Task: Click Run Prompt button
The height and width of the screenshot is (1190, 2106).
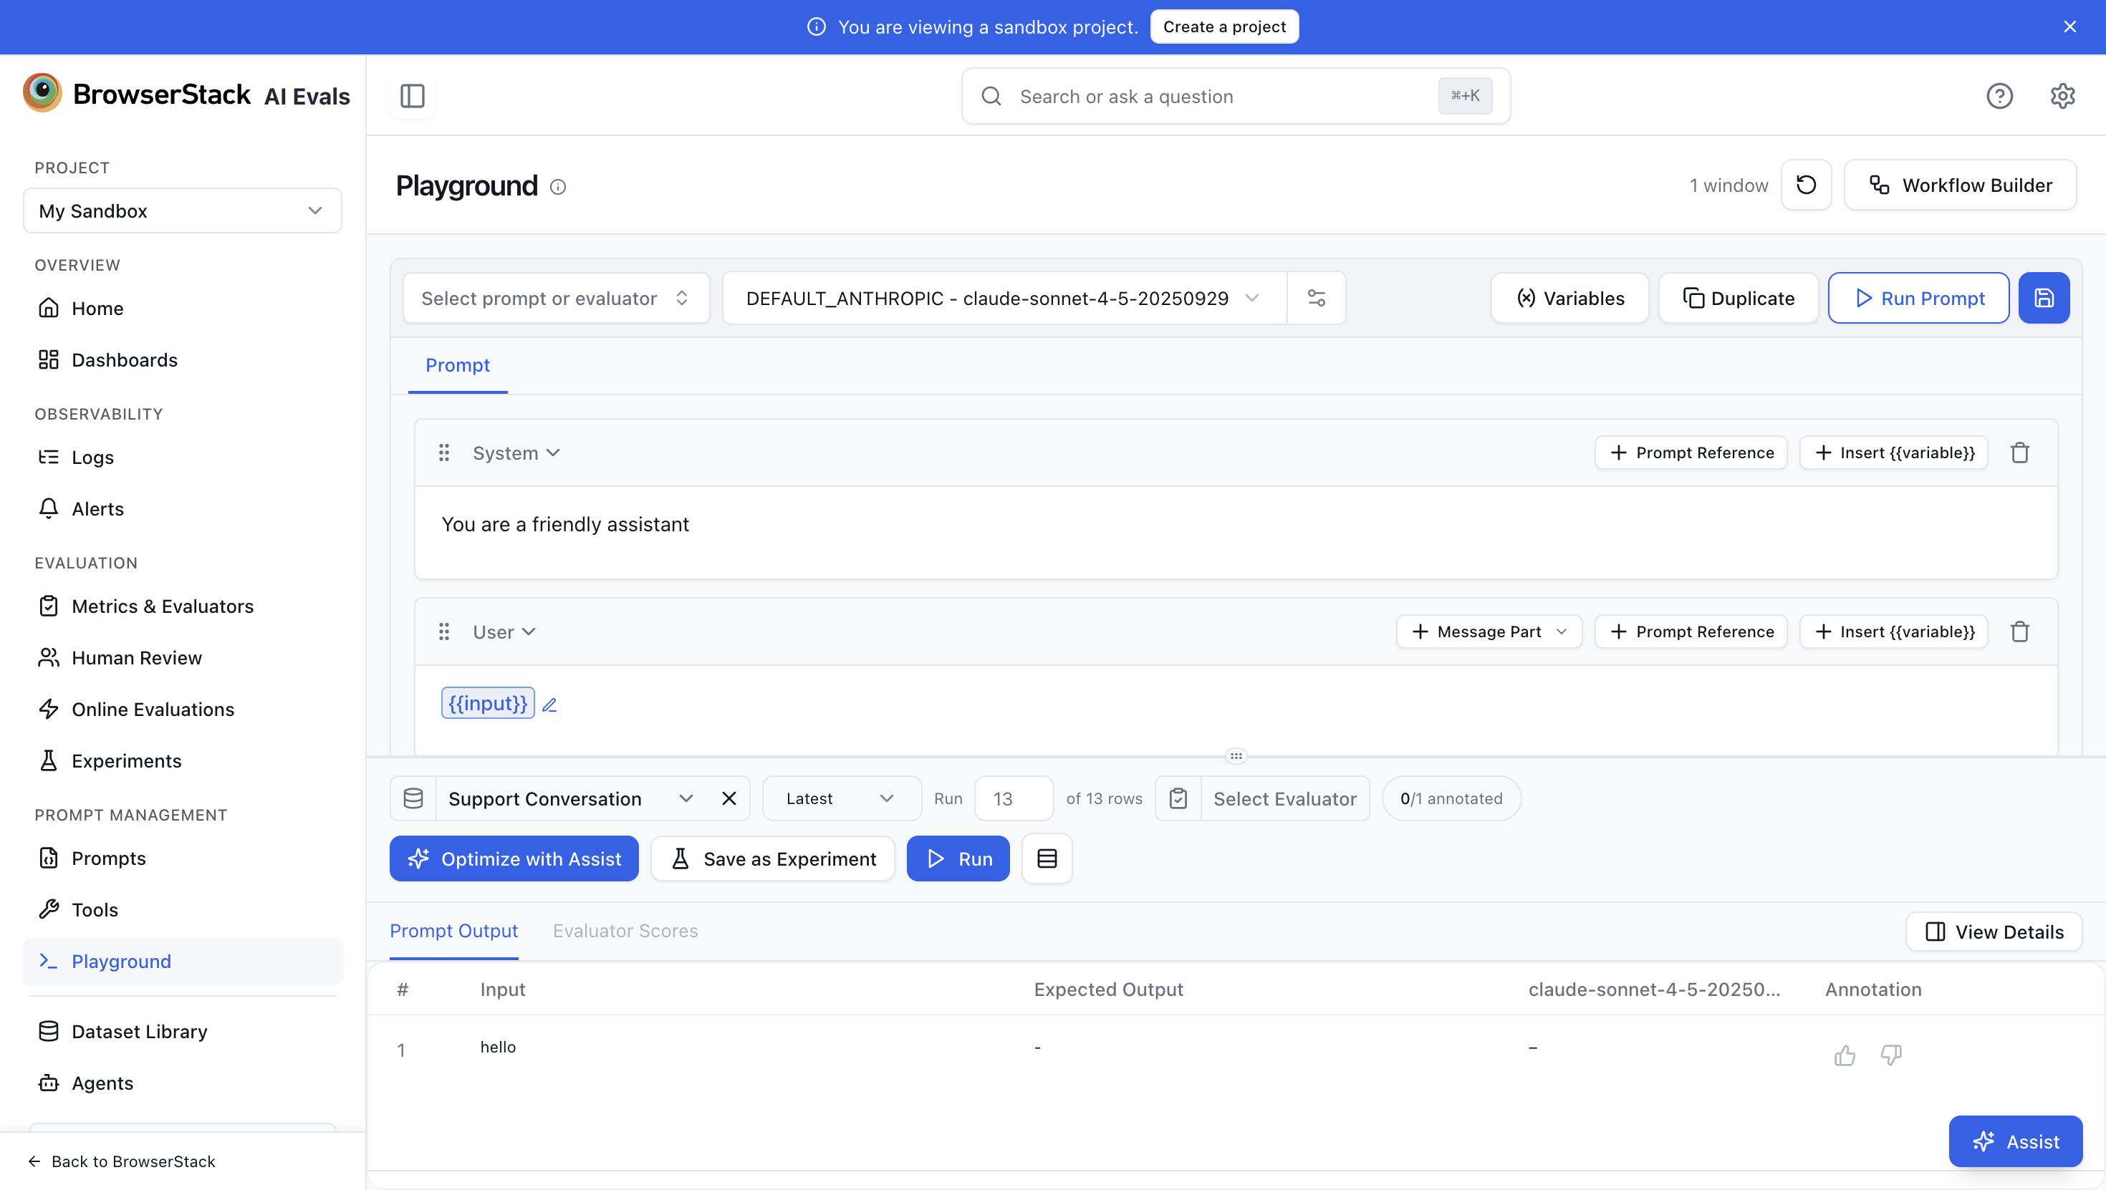Action: (1918, 299)
